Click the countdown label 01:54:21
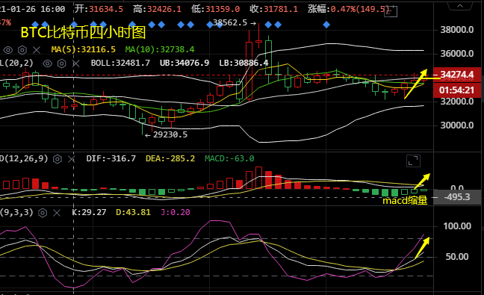 tap(457, 90)
